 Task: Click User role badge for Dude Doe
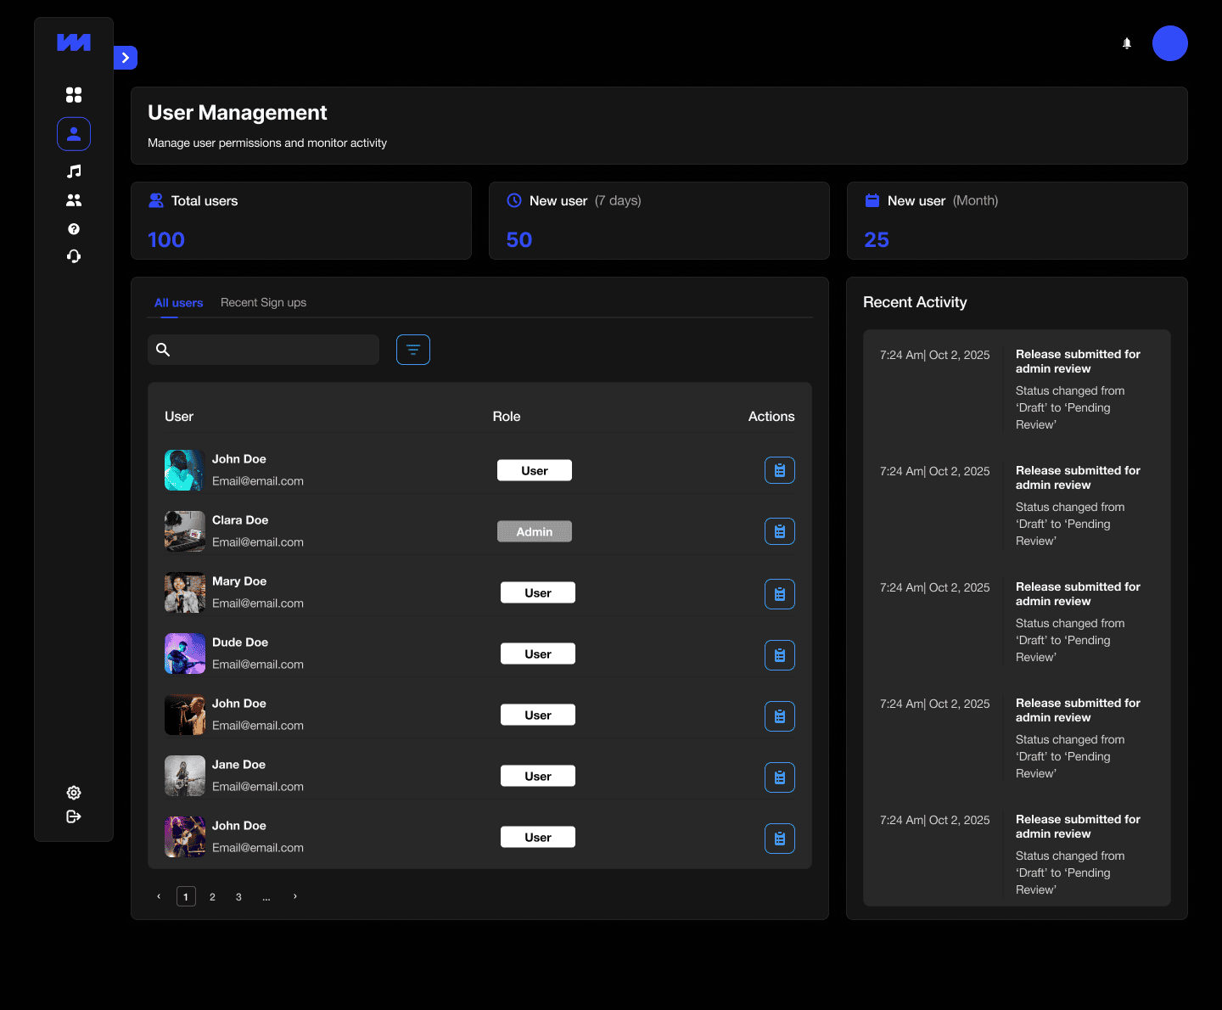click(538, 654)
